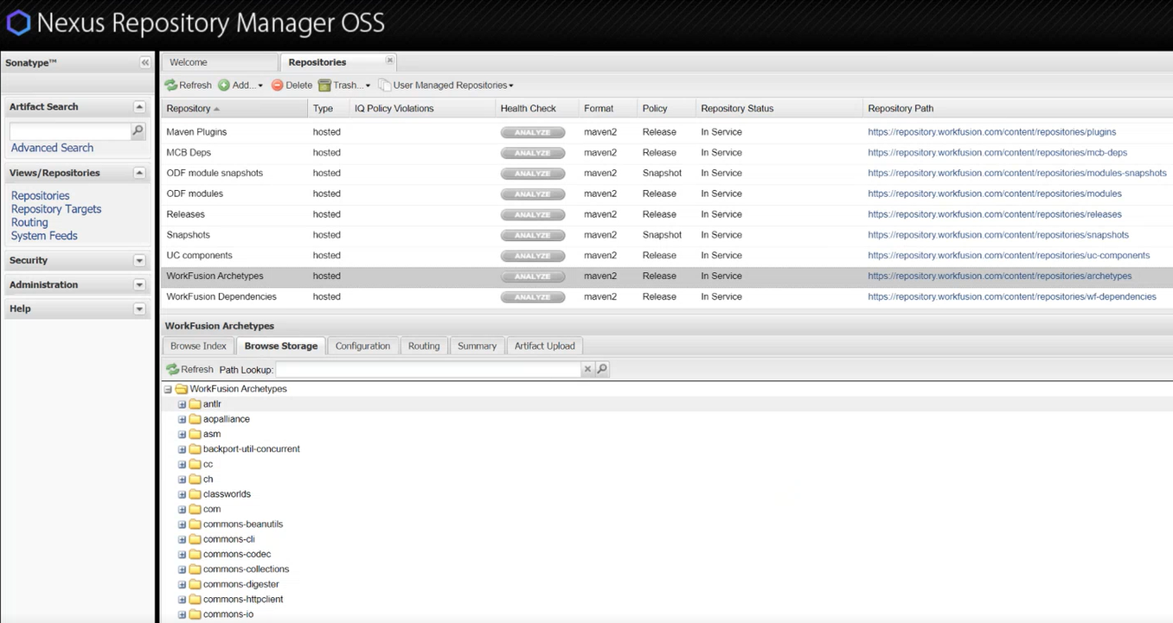Open System Feeds link
The width and height of the screenshot is (1173, 623).
[x=44, y=235]
